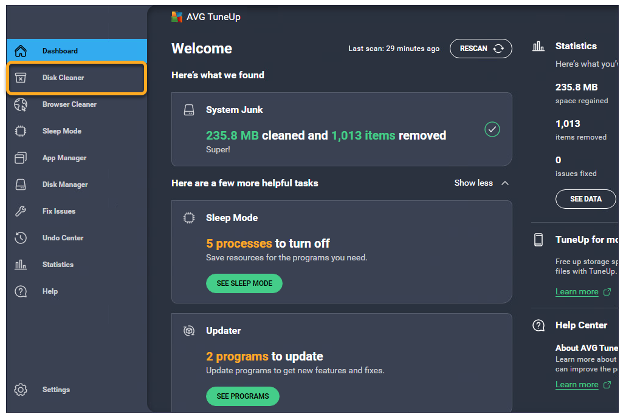Viewport: 626px width, 420px height.
Task: Open Disk Cleaner from the sidebar
Action: (63, 78)
